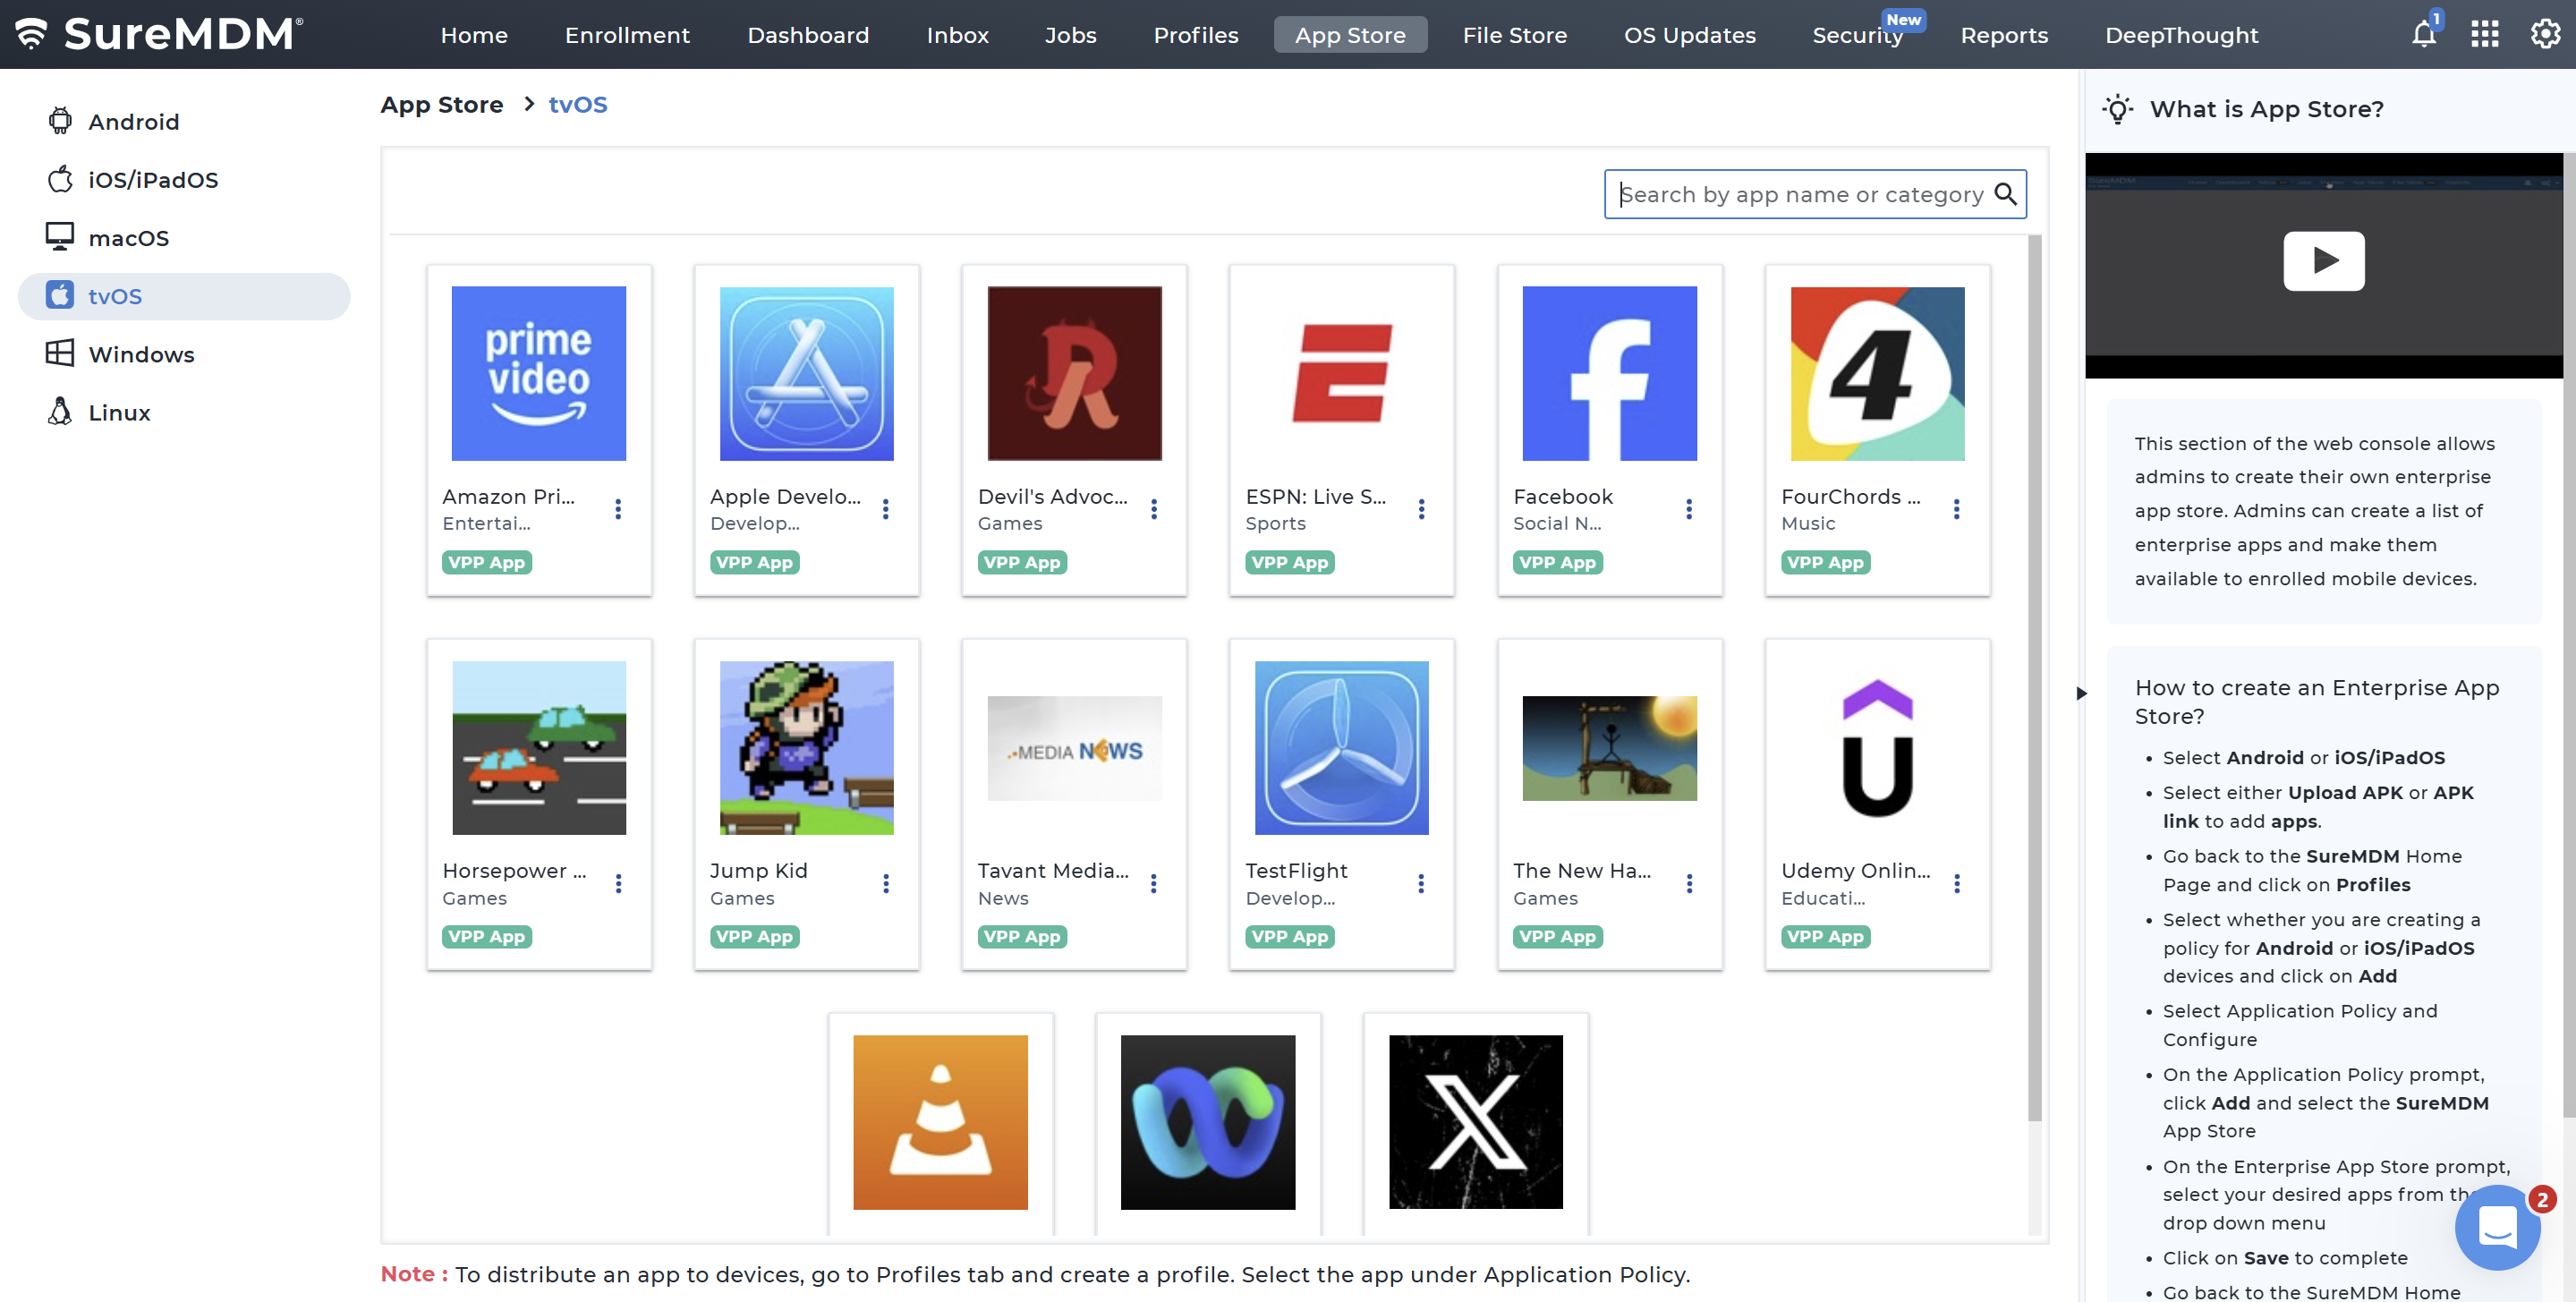Open the OS Updates tab
The height and width of the screenshot is (1302, 2576).
point(1689,35)
